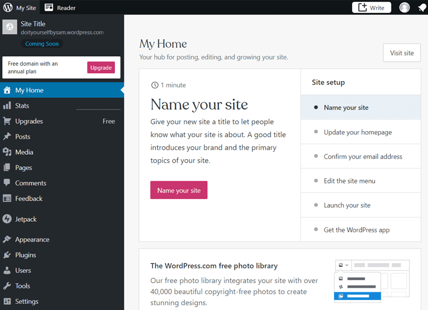The image size is (428, 310).
Task: Click the Upgrade button
Action: coord(101,68)
